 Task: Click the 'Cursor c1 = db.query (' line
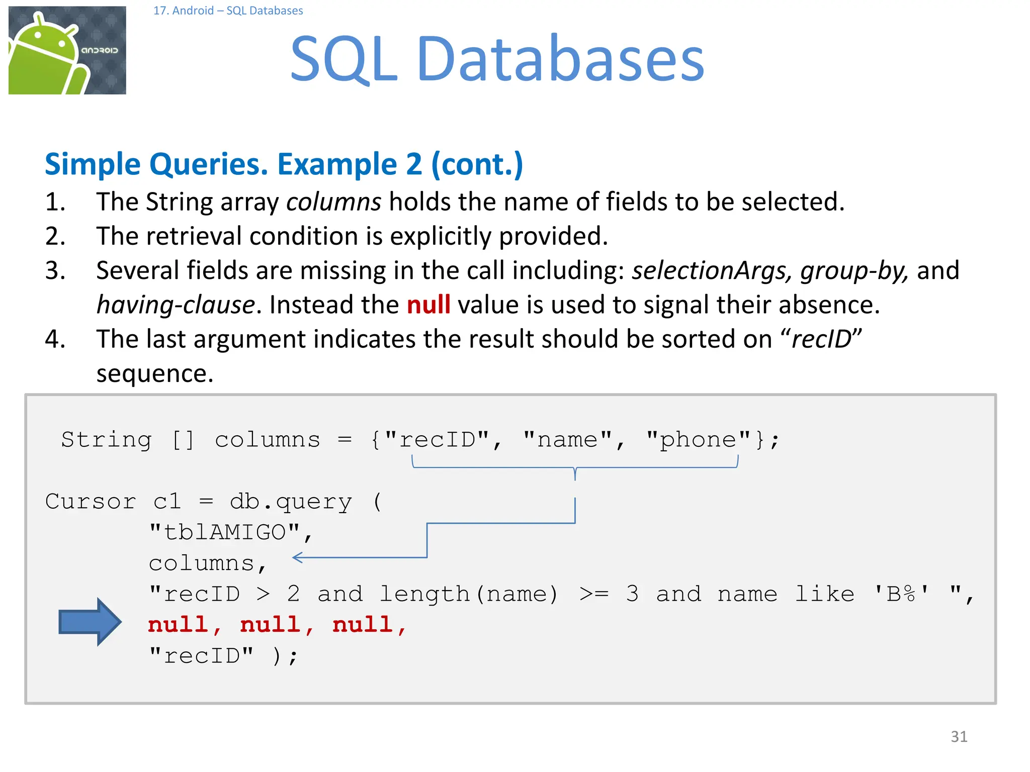214,502
